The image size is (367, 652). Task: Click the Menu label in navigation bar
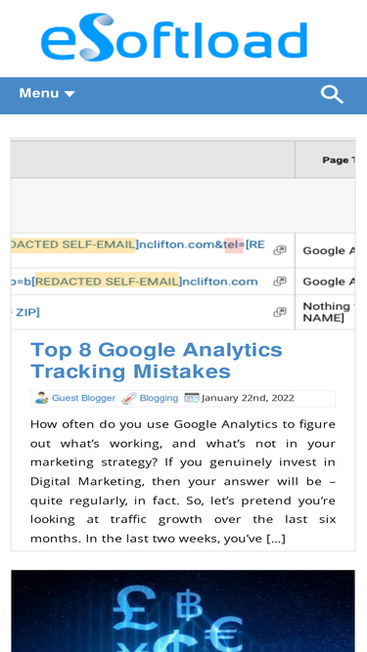(x=39, y=94)
